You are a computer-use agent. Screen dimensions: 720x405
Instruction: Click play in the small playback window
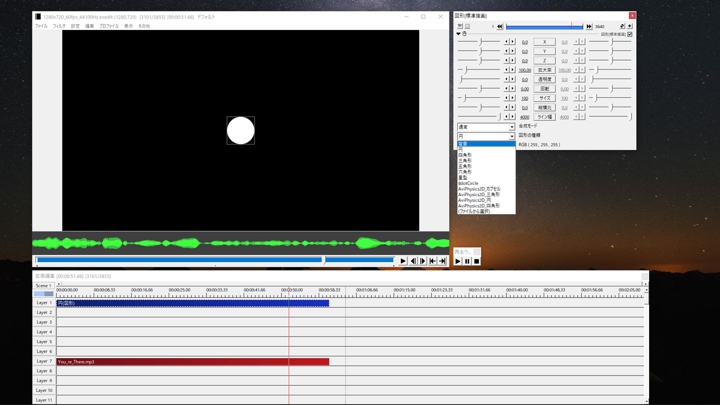(458, 261)
